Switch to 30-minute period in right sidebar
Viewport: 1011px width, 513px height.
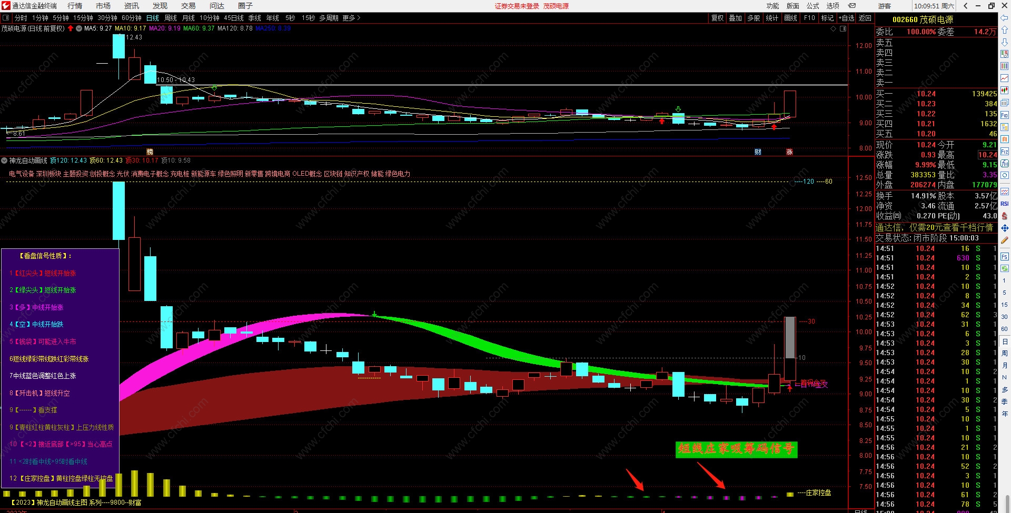pos(1004,317)
